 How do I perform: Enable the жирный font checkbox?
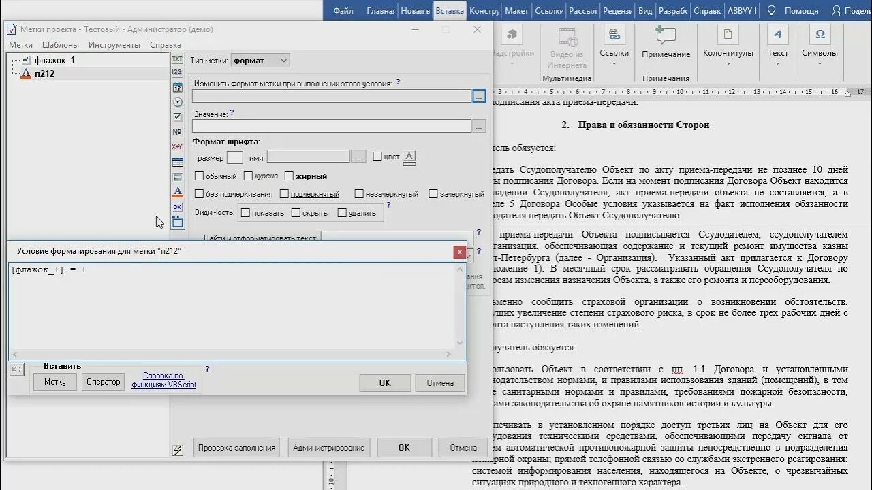[x=289, y=176]
